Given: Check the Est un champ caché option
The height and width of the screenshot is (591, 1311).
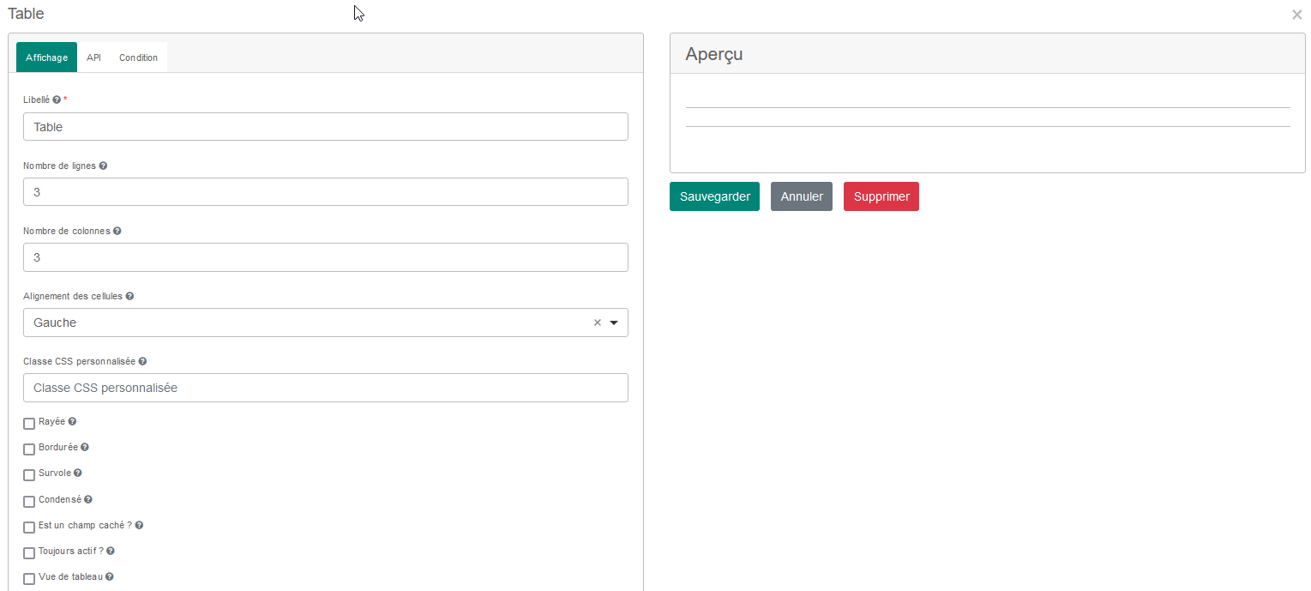Looking at the screenshot, I should pyautogui.click(x=29, y=527).
